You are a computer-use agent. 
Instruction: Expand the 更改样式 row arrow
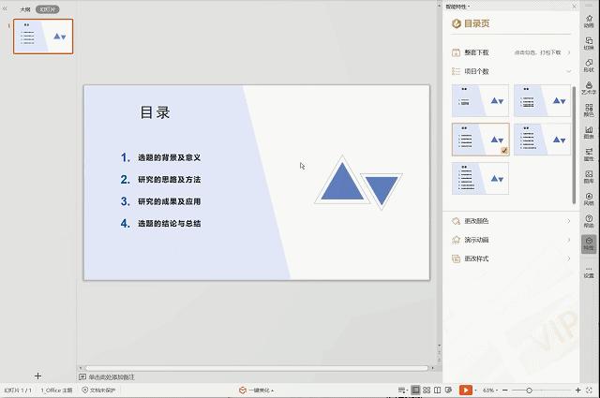pyautogui.click(x=569, y=258)
